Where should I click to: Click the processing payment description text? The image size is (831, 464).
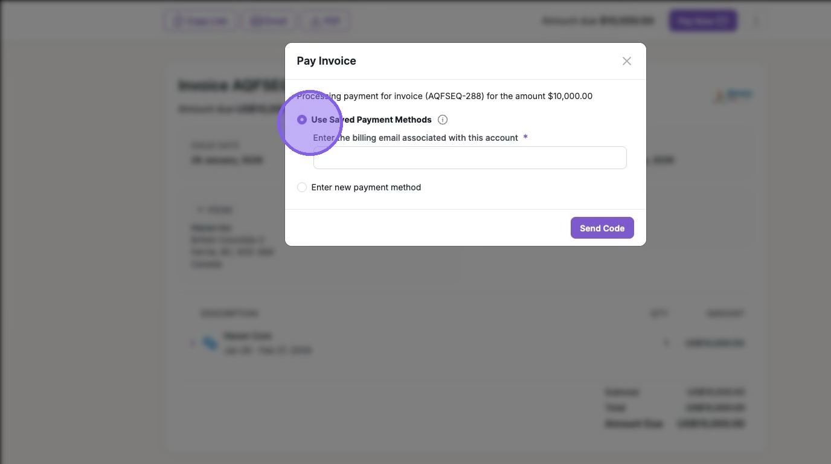pyautogui.click(x=444, y=96)
